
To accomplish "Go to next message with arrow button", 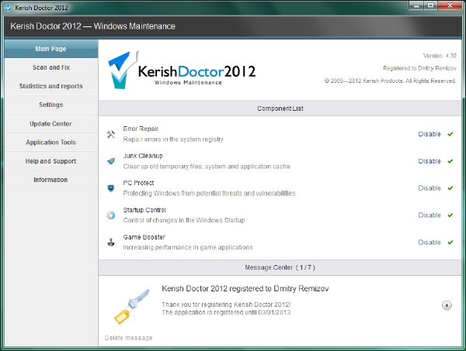I will click(x=447, y=305).
